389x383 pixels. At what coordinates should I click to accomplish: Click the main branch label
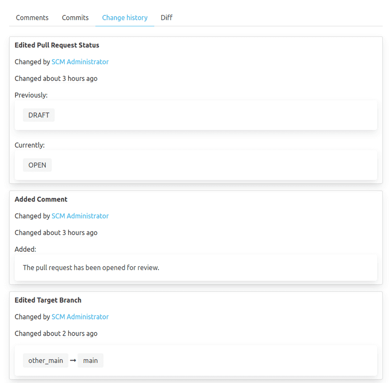tap(90, 360)
